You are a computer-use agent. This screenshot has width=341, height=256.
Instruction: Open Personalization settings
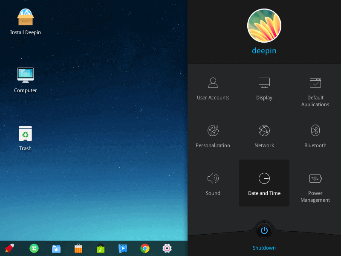pos(213,136)
